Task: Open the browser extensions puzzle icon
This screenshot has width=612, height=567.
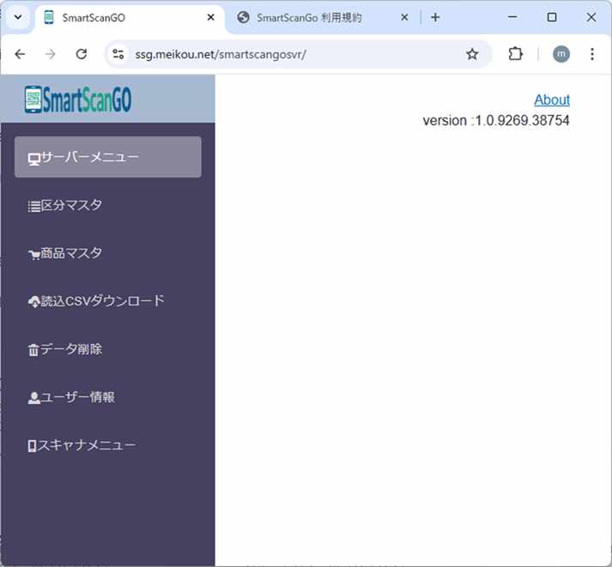Action: pyautogui.click(x=515, y=54)
